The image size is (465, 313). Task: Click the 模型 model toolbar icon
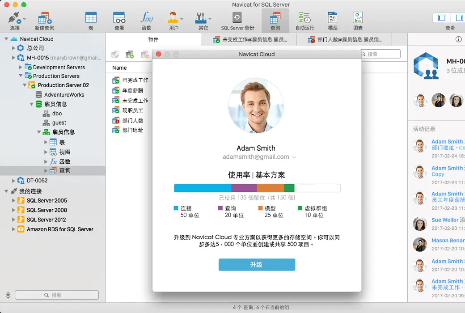[x=333, y=18]
